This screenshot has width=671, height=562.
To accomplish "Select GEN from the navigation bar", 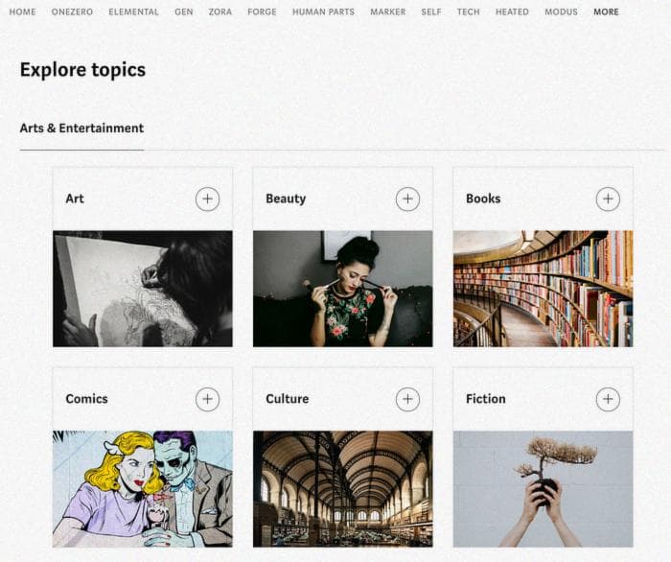I will pyautogui.click(x=184, y=12).
